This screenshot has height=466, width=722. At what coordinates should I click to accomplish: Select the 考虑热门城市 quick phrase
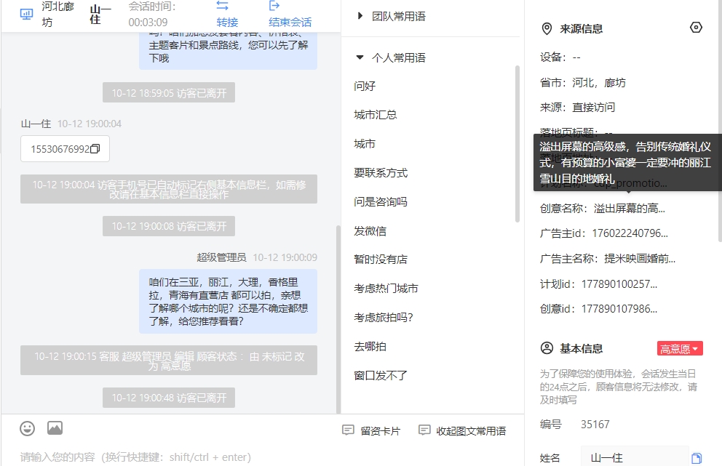click(386, 288)
